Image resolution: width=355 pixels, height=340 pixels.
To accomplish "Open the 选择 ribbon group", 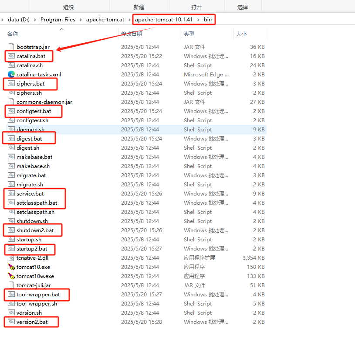I will click(243, 7).
